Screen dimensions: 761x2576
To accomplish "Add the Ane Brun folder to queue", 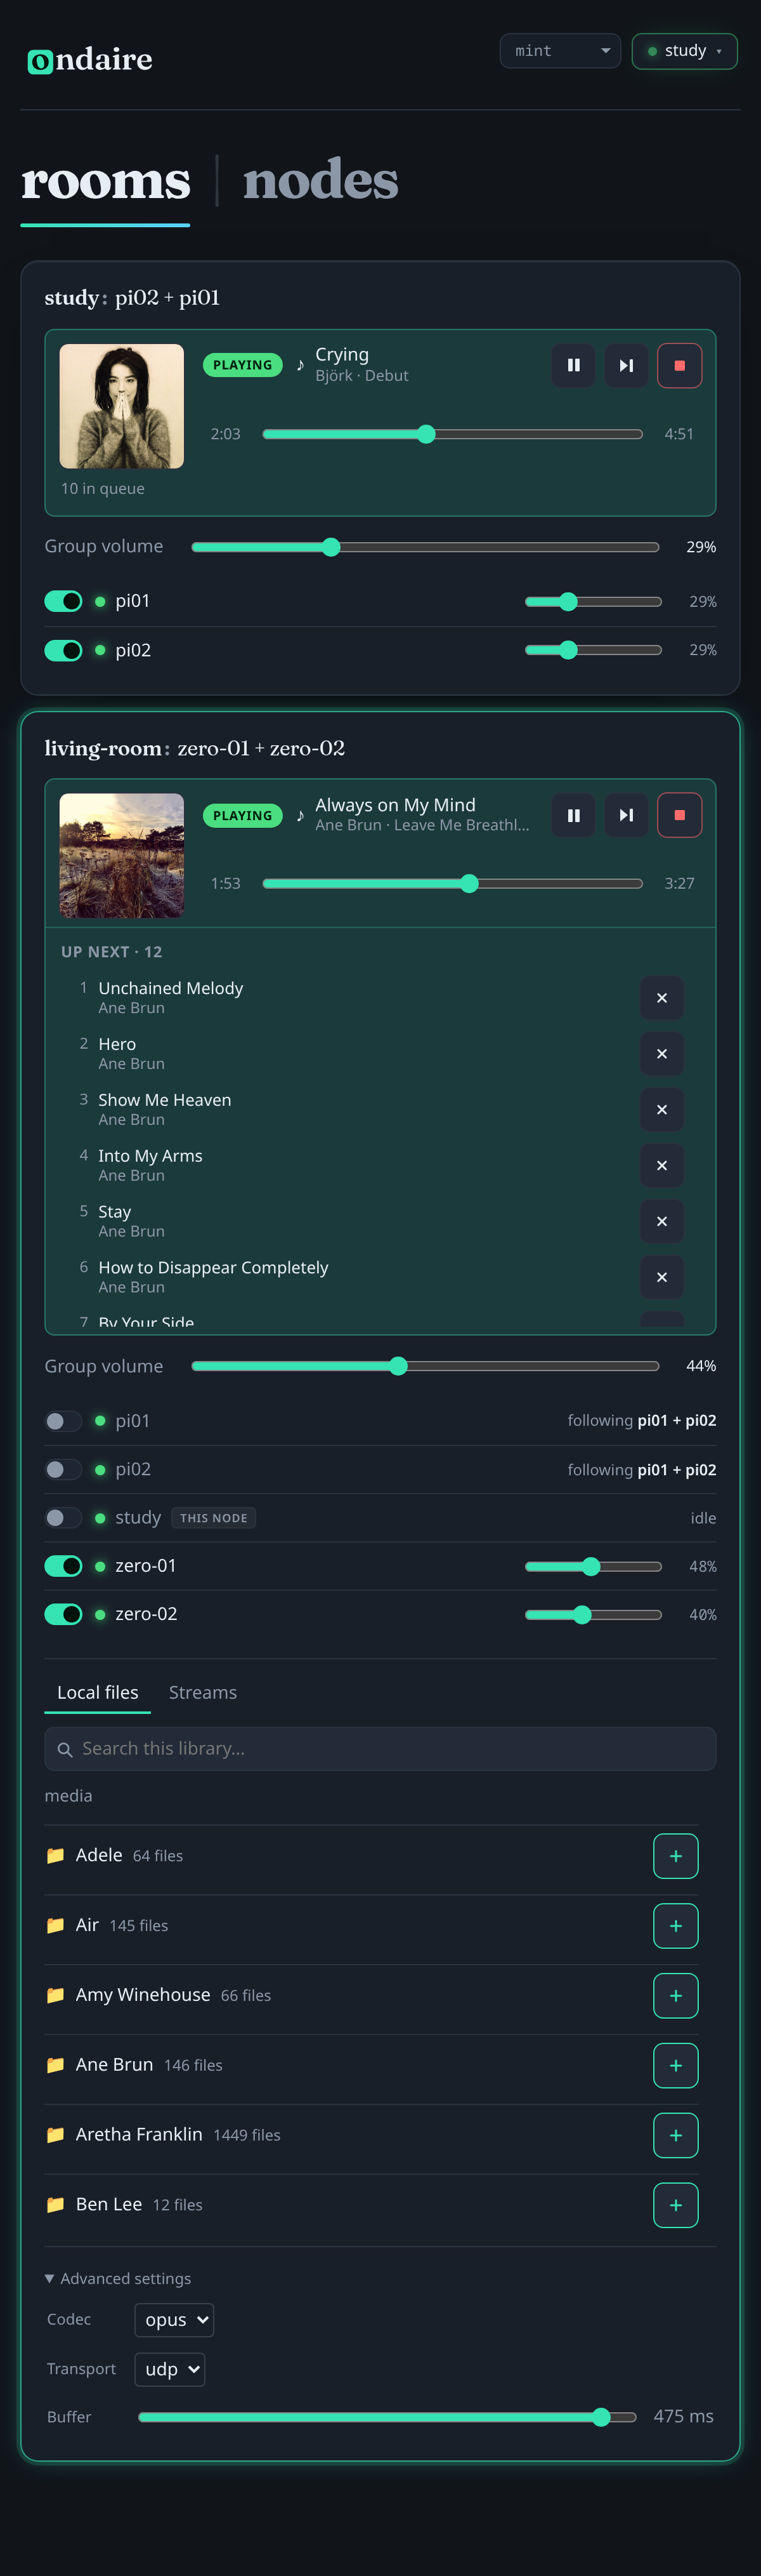I will [675, 2066].
